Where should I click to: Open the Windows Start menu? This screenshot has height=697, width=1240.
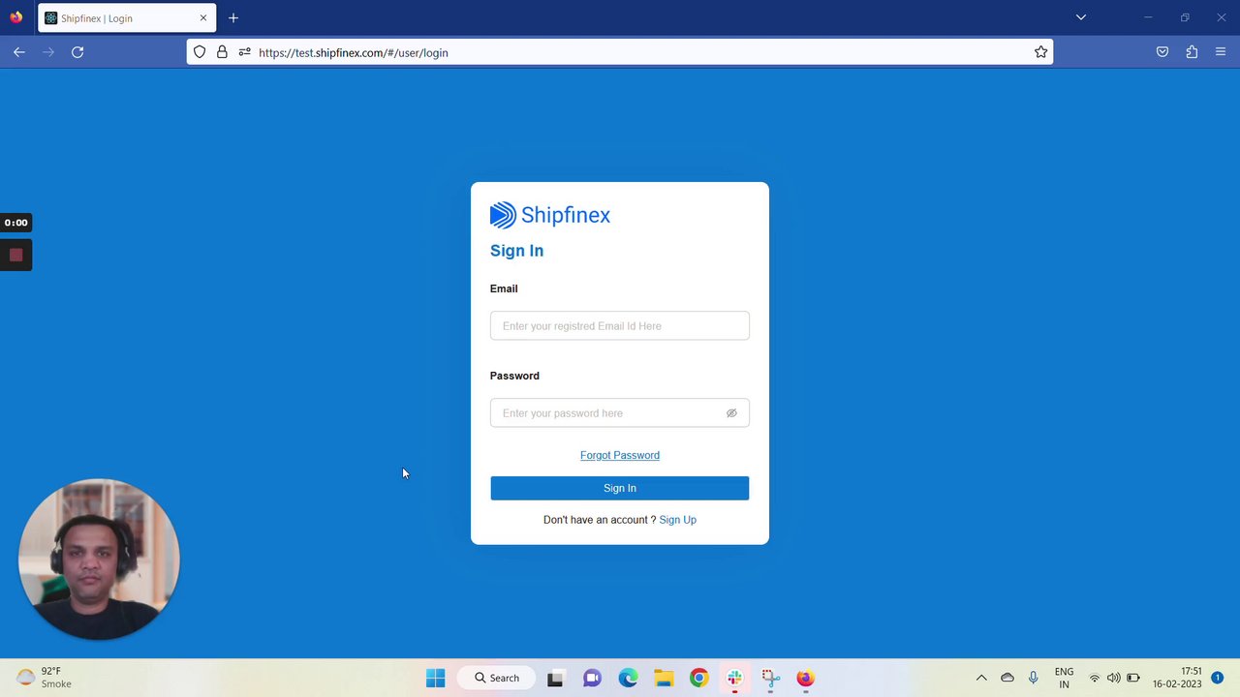(x=436, y=678)
